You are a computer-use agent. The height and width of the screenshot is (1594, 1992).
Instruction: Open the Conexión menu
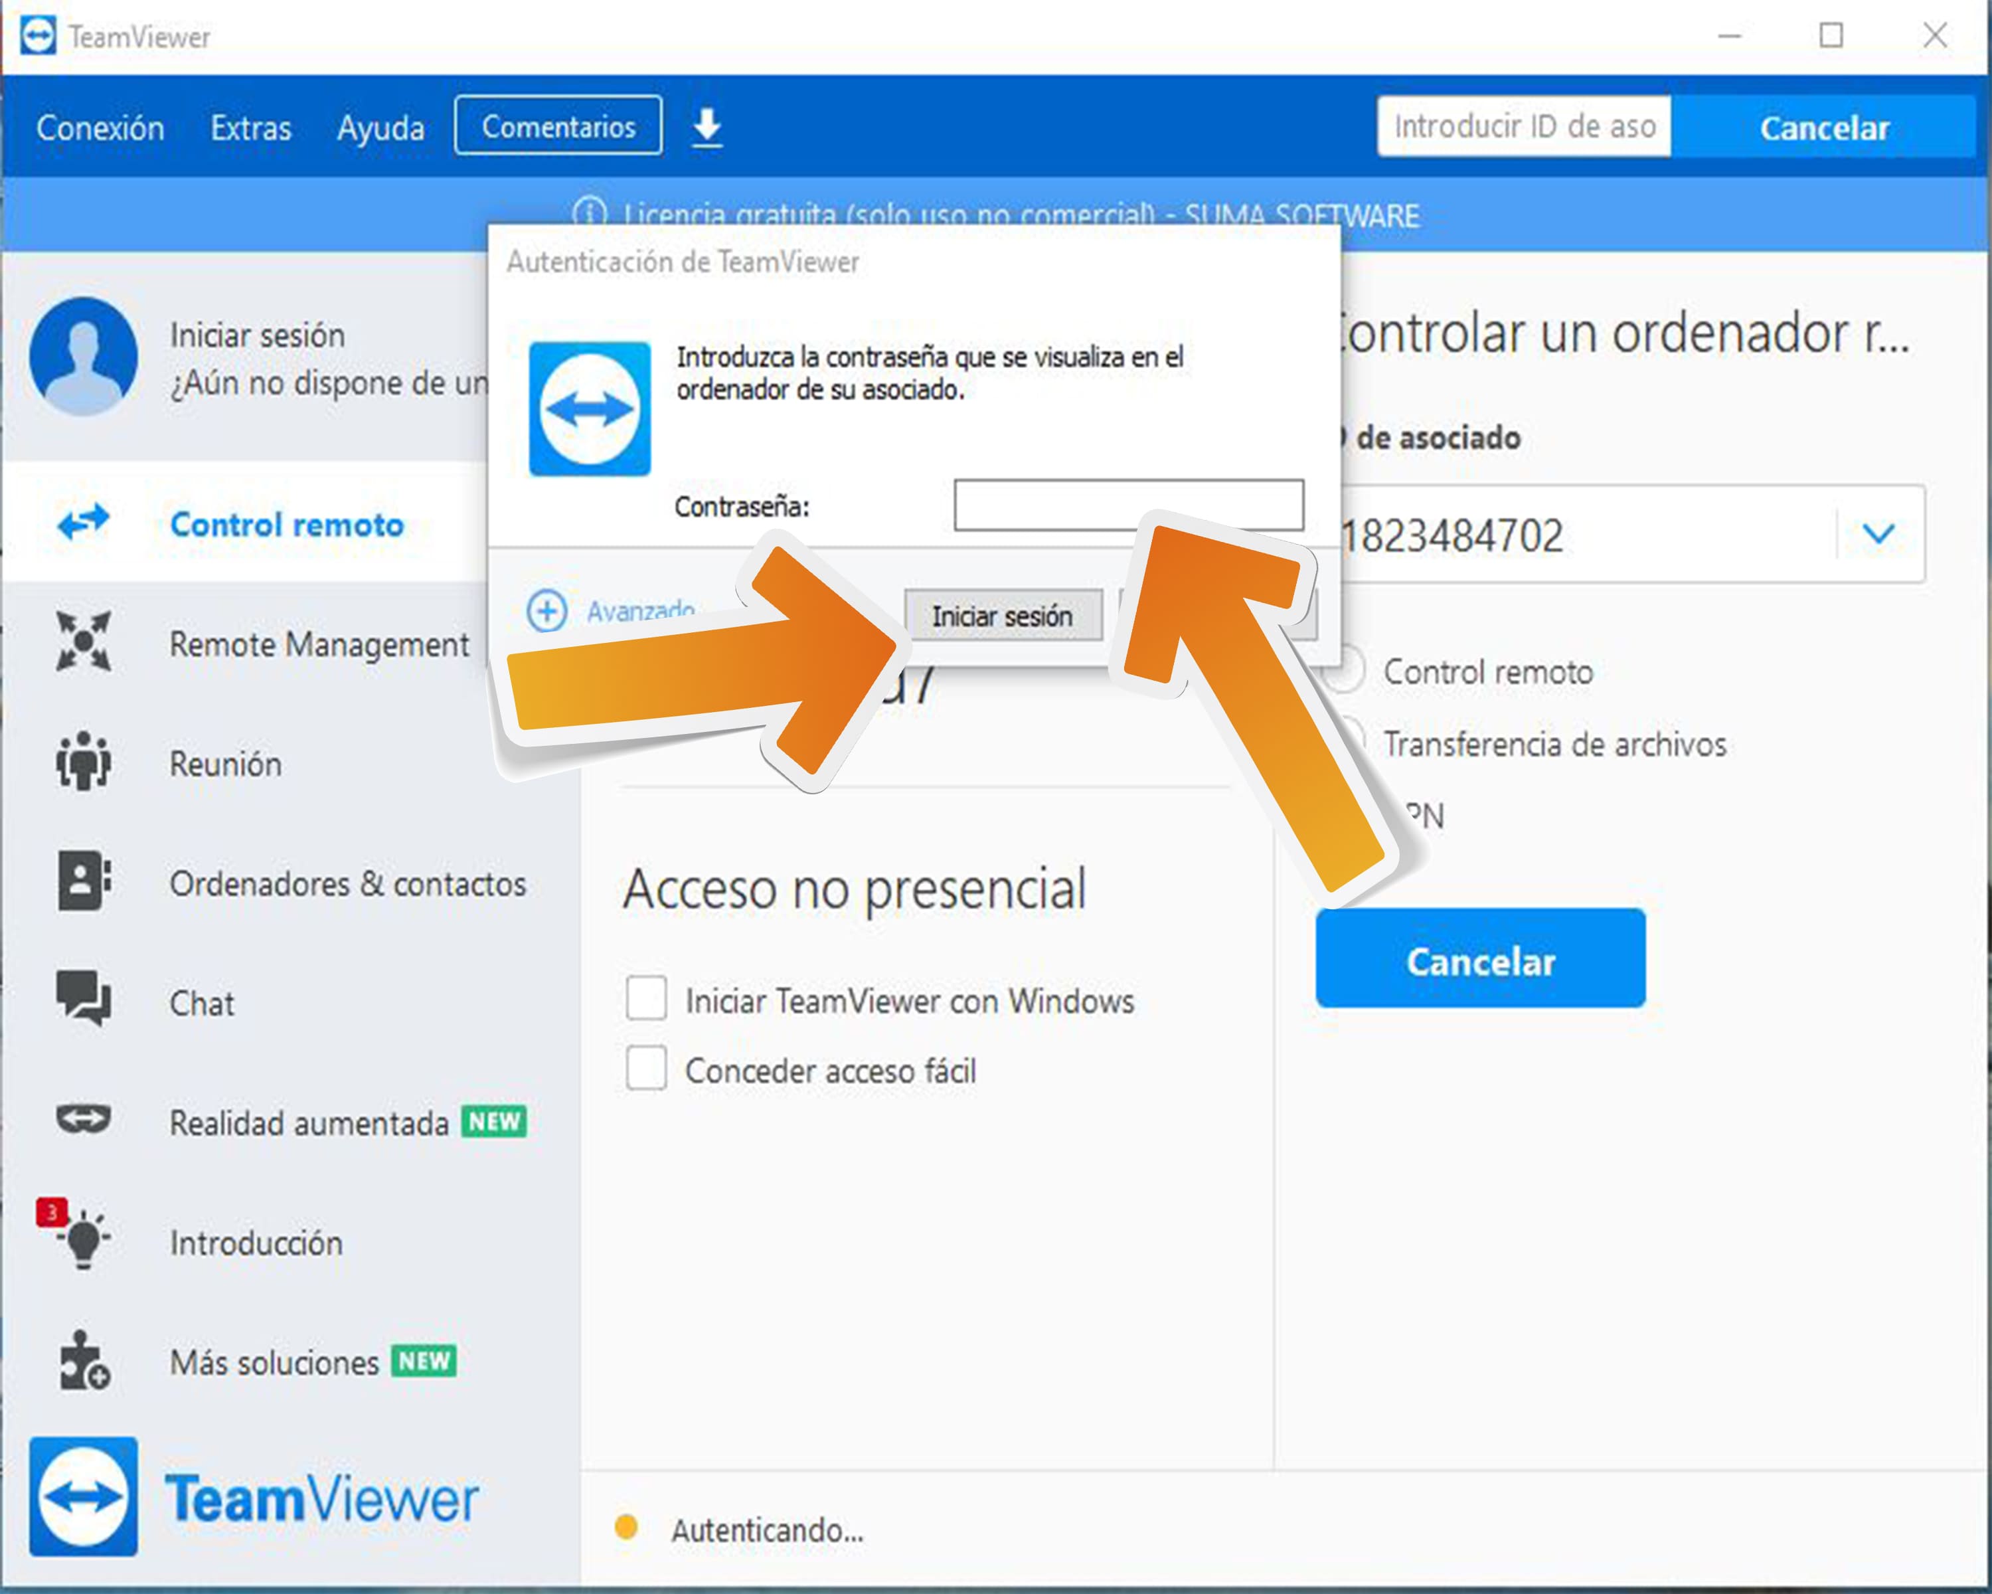click(x=100, y=128)
